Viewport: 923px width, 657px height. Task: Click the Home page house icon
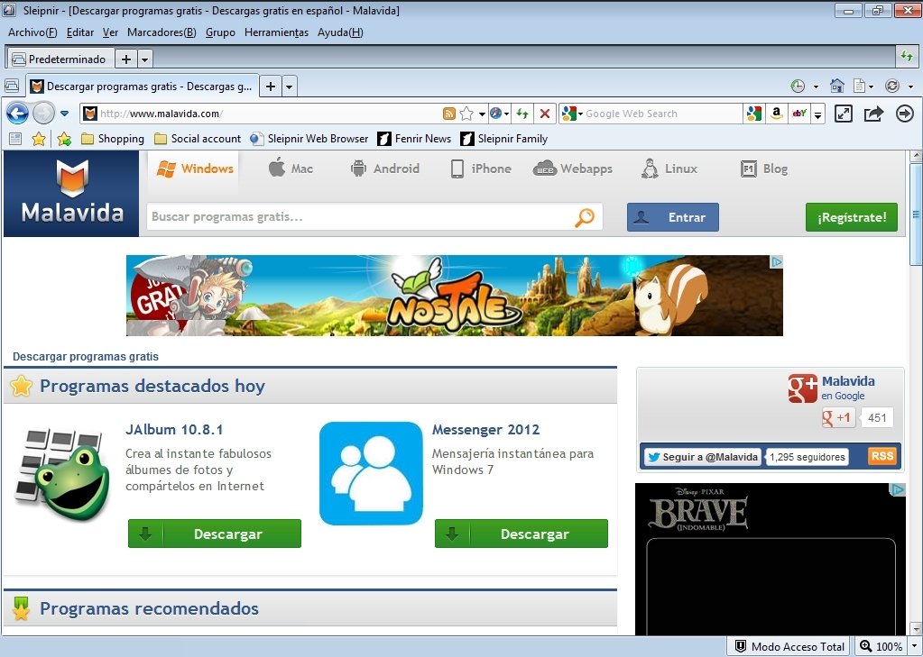point(837,86)
